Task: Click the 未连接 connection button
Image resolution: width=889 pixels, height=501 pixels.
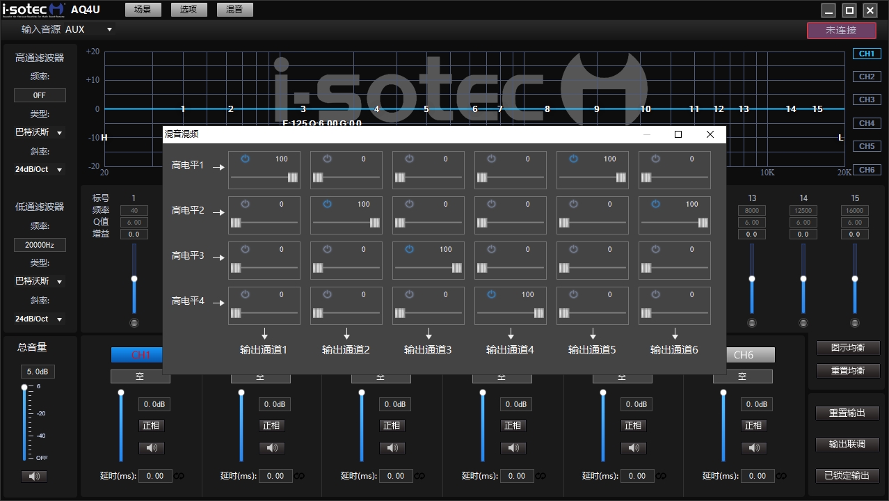Action: (x=840, y=31)
